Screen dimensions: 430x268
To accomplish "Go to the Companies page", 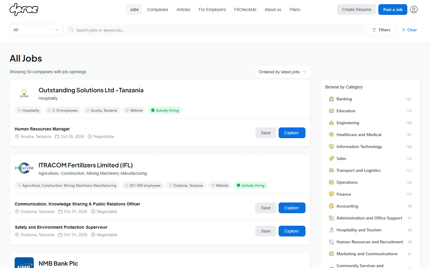I will pyautogui.click(x=158, y=10).
